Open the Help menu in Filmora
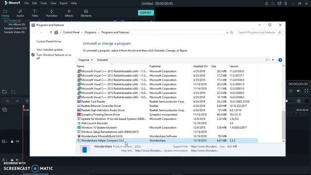This screenshot has width=311, height=175. (x=74, y=3)
